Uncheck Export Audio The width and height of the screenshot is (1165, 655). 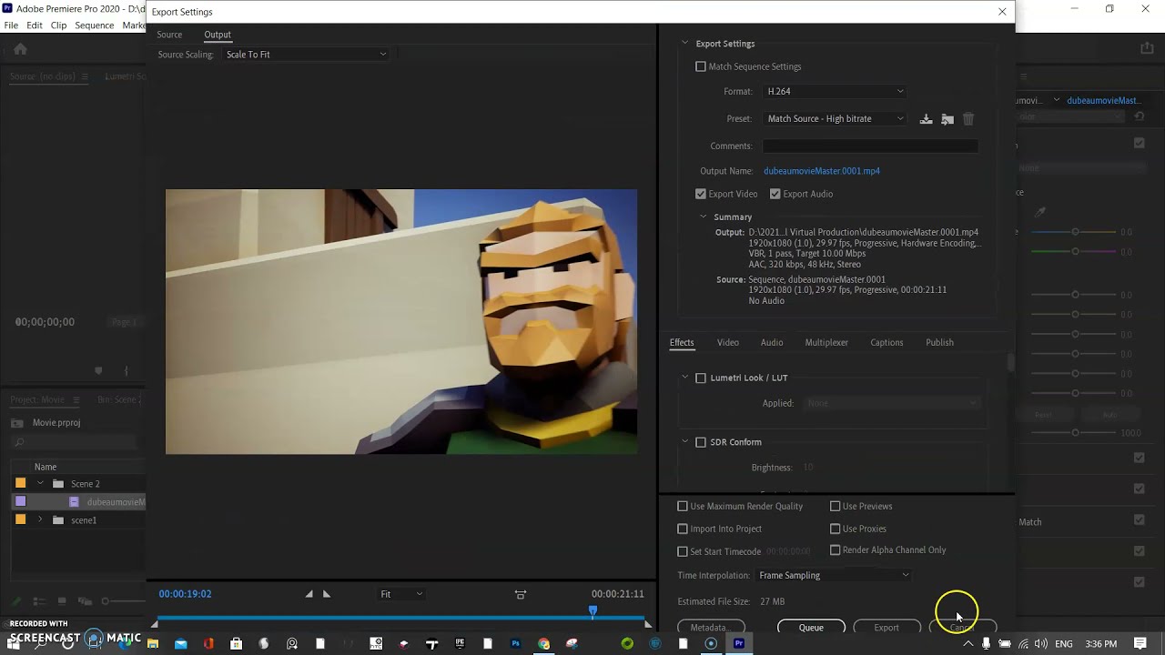[x=775, y=194]
